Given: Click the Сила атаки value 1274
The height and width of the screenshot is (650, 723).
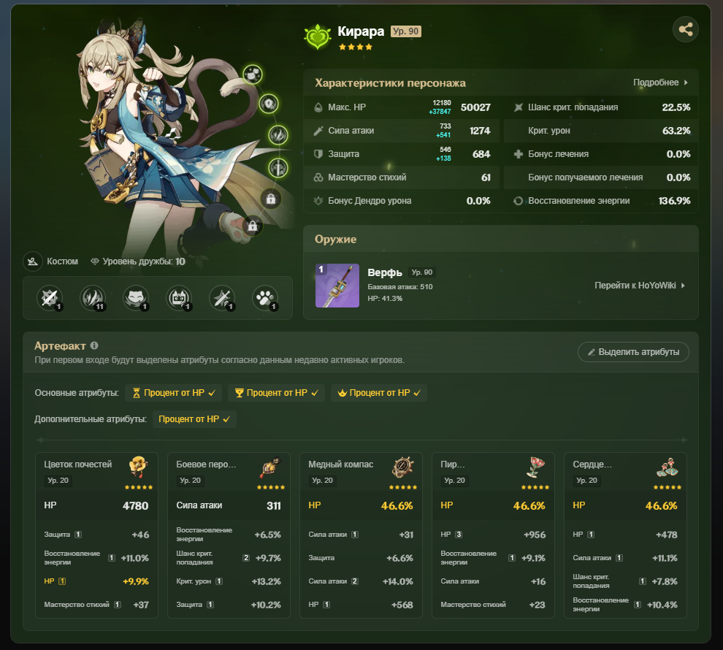Looking at the screenshot, I should (x=480, y=131).
